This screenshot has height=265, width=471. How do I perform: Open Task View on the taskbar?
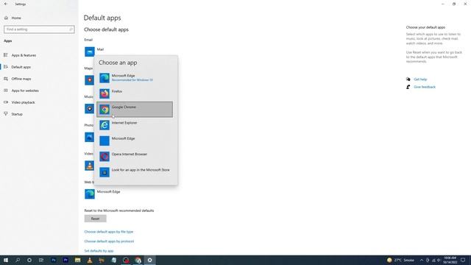pos(41,260)
